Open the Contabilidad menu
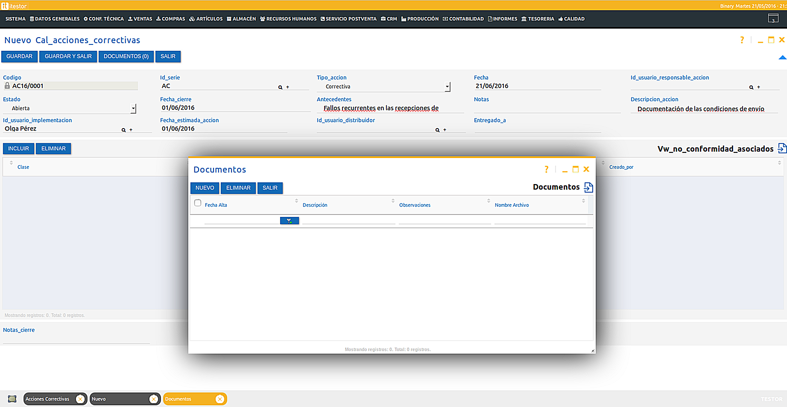 click(463, 19)
